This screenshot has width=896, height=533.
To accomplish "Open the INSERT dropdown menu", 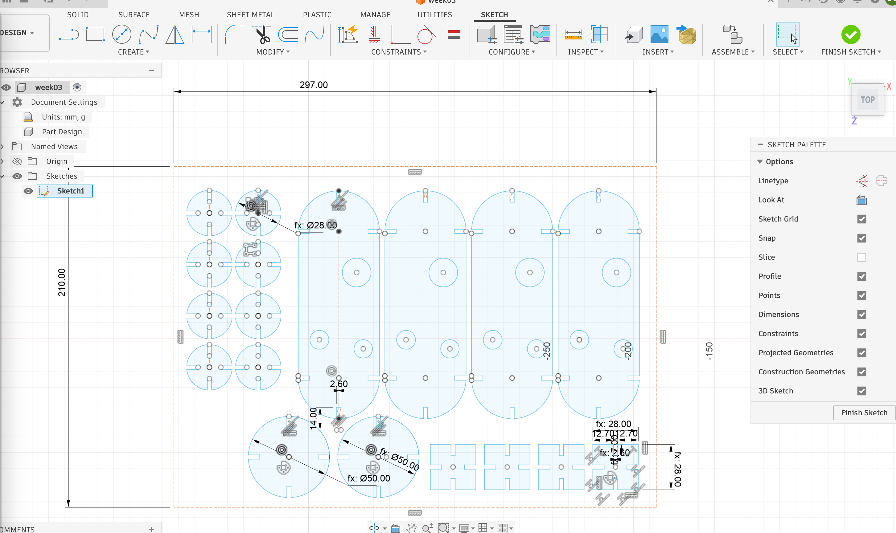I will point(658,52).
